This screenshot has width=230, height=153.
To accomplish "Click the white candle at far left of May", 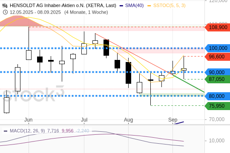I will tap(6, 105).
